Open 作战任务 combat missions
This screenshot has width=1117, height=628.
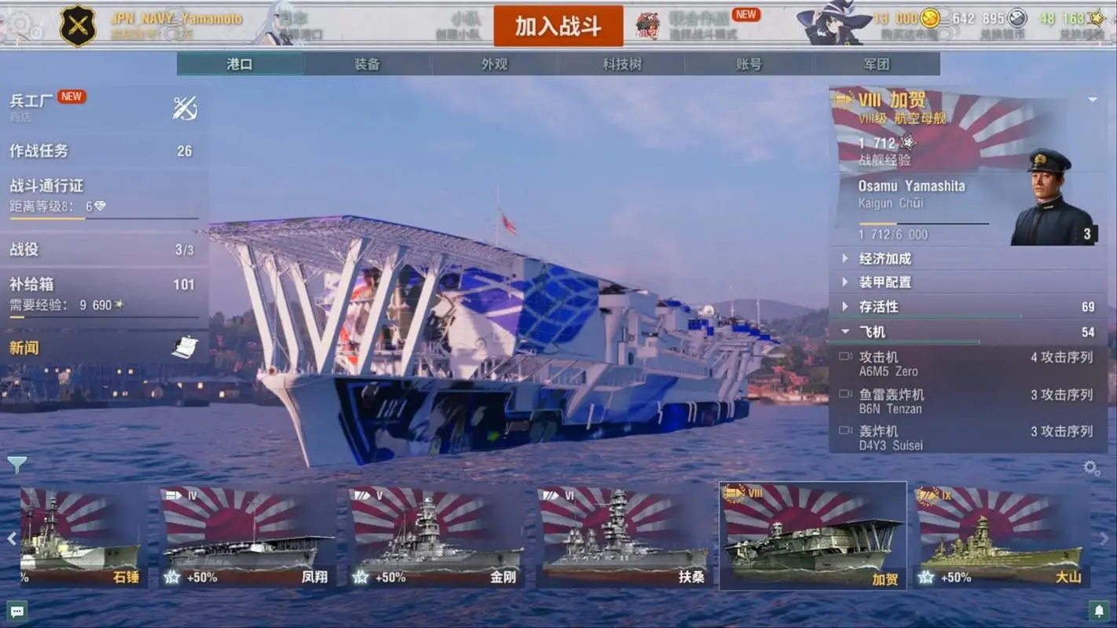[x=104, y=151]
